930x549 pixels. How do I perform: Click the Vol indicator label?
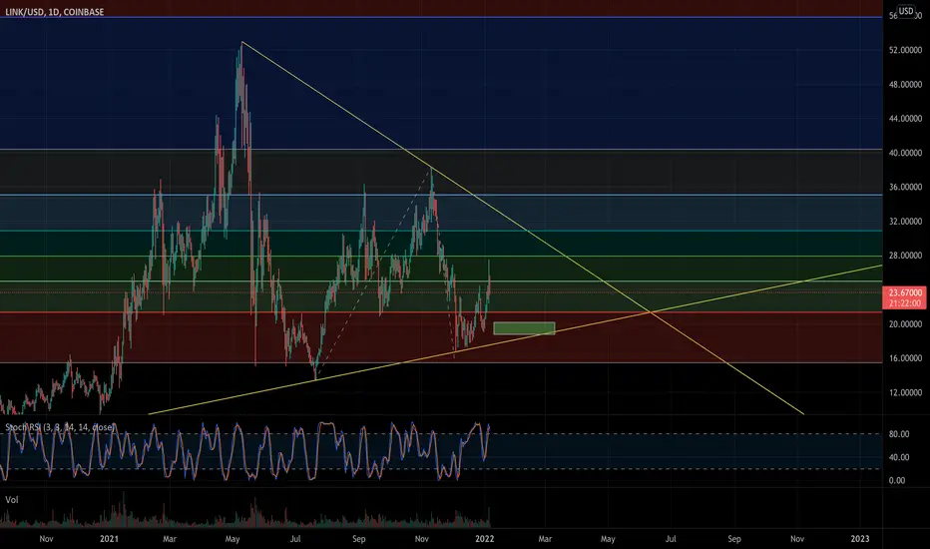(12, 500)
